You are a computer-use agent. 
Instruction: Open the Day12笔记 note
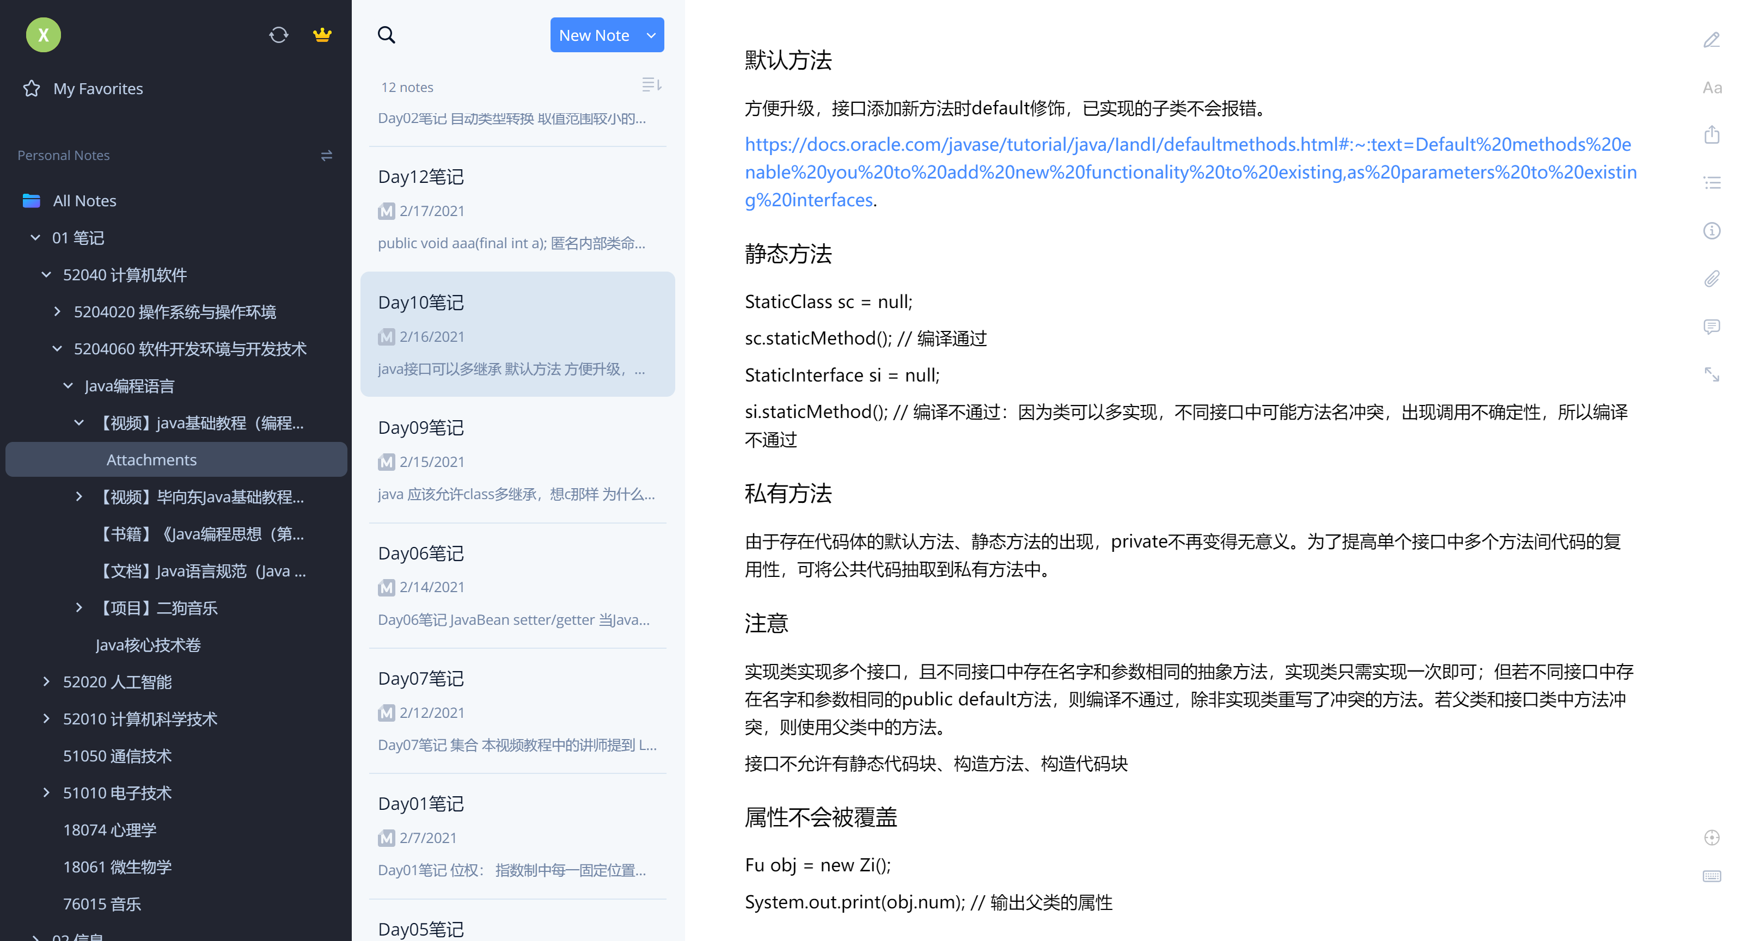pos(517,210)
